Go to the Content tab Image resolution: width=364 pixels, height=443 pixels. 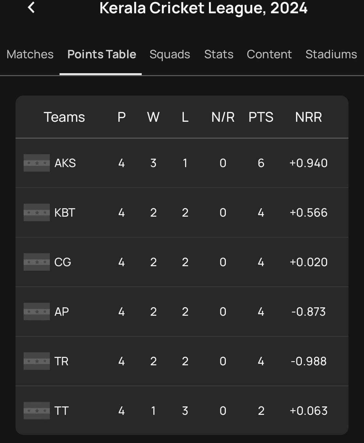coord(269,54)
